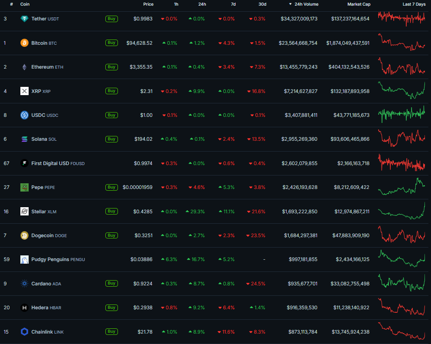Open the USDC coin page link
The image size is (431, 344).
coord(45,115)
